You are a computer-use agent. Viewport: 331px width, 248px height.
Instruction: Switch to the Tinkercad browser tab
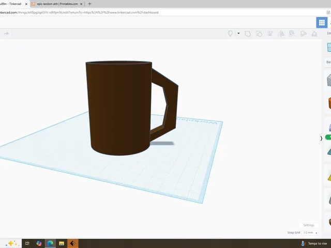coord(10,4)
